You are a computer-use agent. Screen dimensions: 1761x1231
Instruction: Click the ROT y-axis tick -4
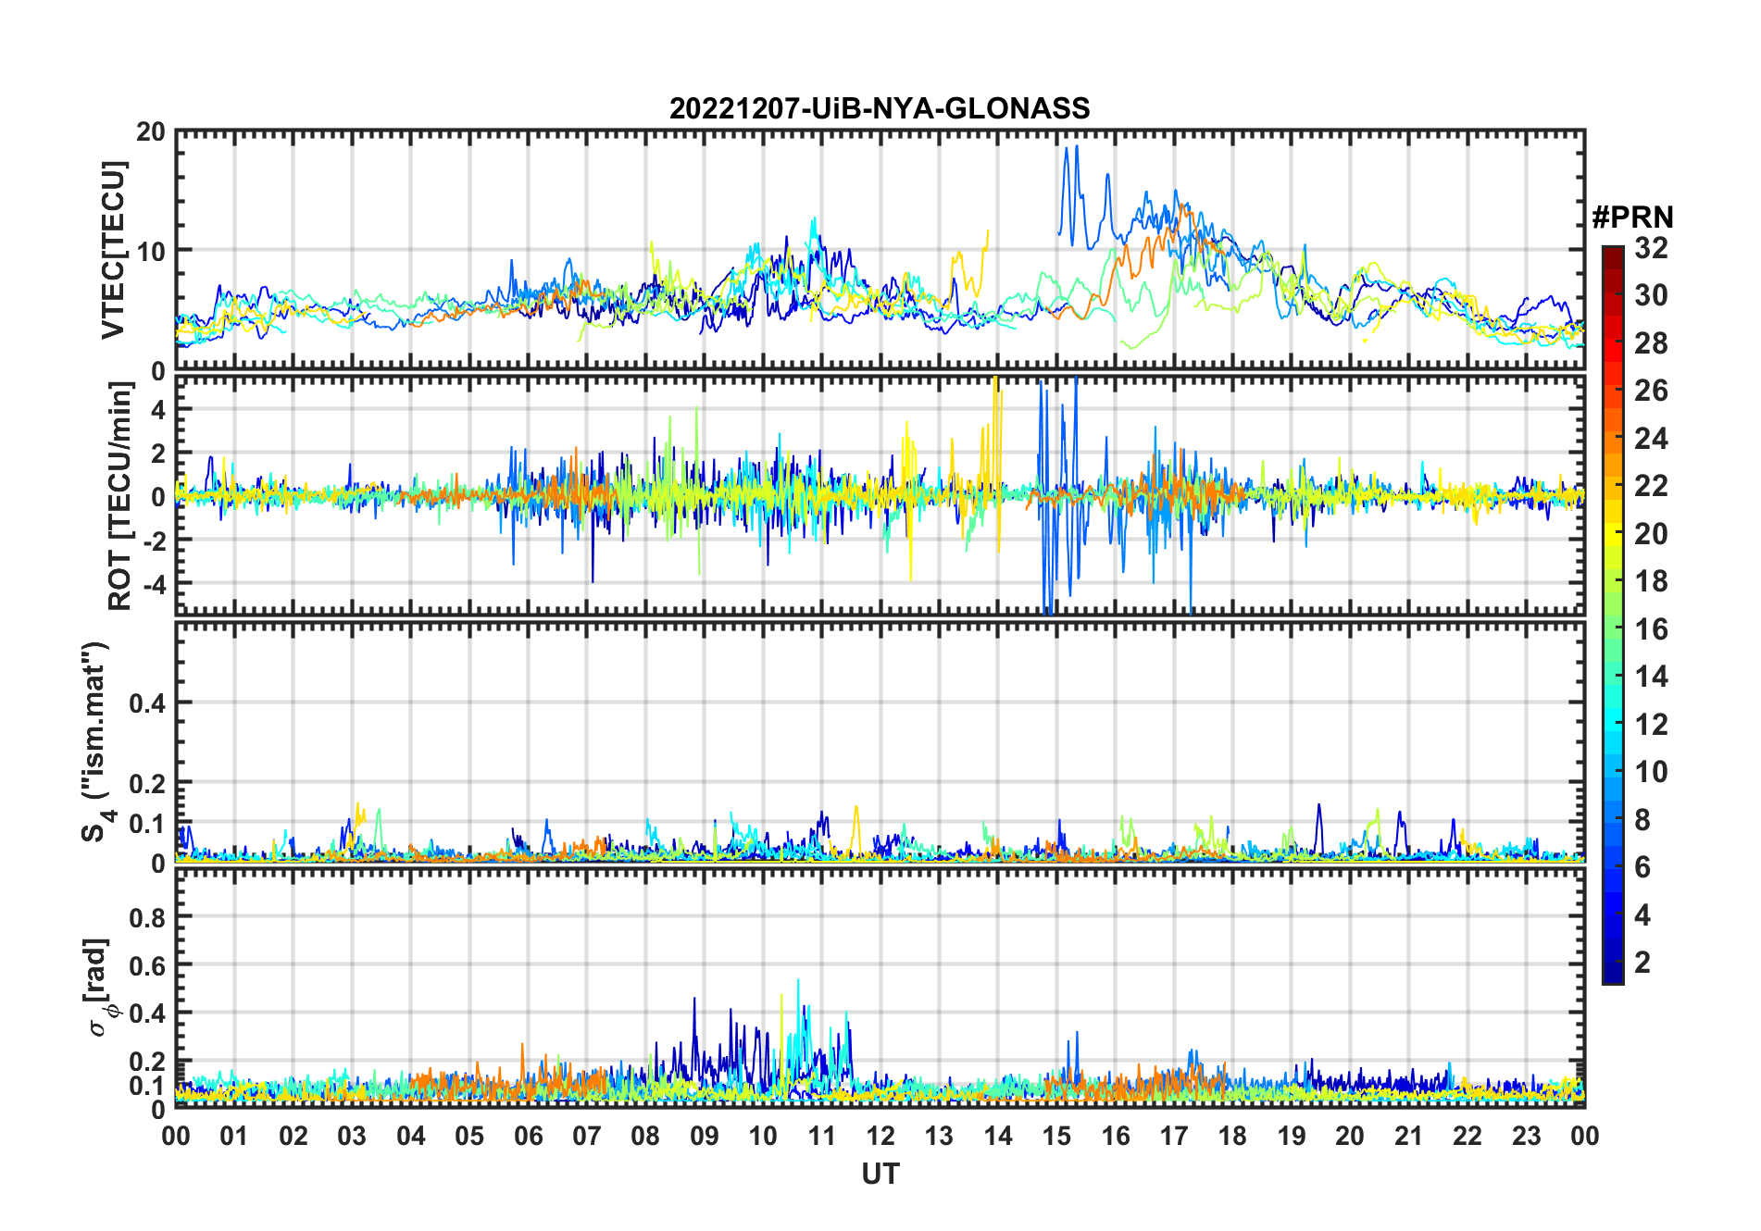coord(156,584)
